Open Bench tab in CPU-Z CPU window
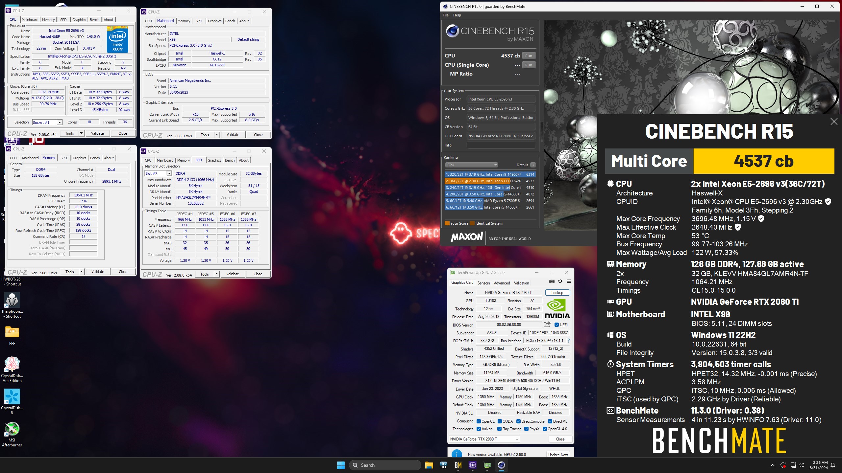842x473 pixels. pyautogui.click(x=94, y=20)
